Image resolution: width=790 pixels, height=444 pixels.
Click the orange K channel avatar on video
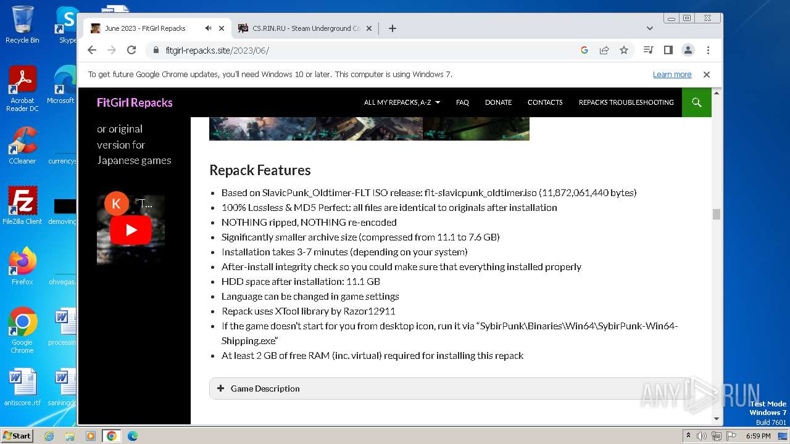coord(116,204)
